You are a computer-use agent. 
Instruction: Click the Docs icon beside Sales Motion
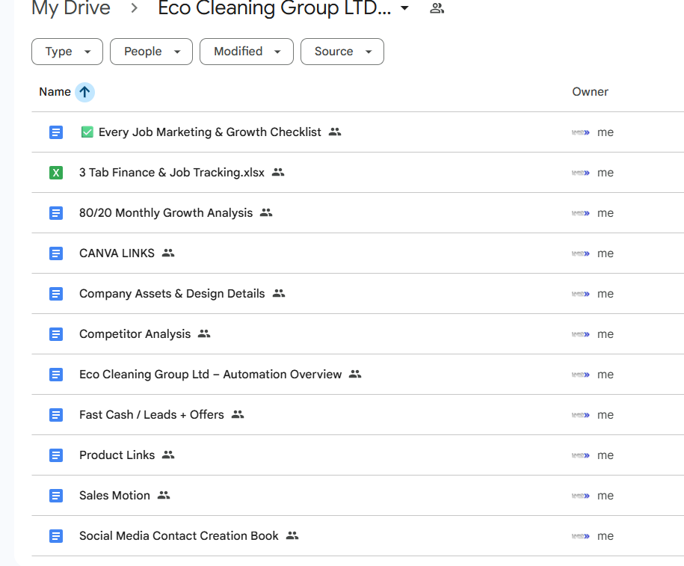tap(56, 496)
